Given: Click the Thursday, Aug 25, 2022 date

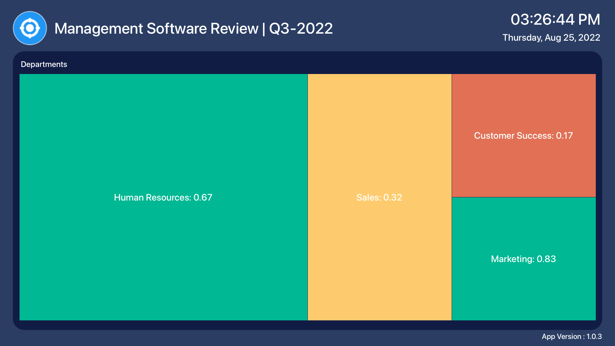Looking at the screenshot, I should pos(551,38).
